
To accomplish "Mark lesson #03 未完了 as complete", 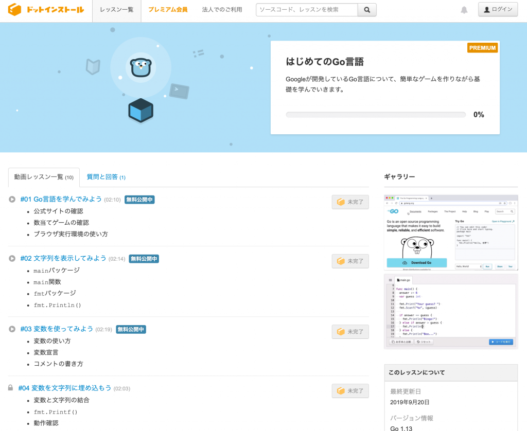I will [x=350, y=332].
